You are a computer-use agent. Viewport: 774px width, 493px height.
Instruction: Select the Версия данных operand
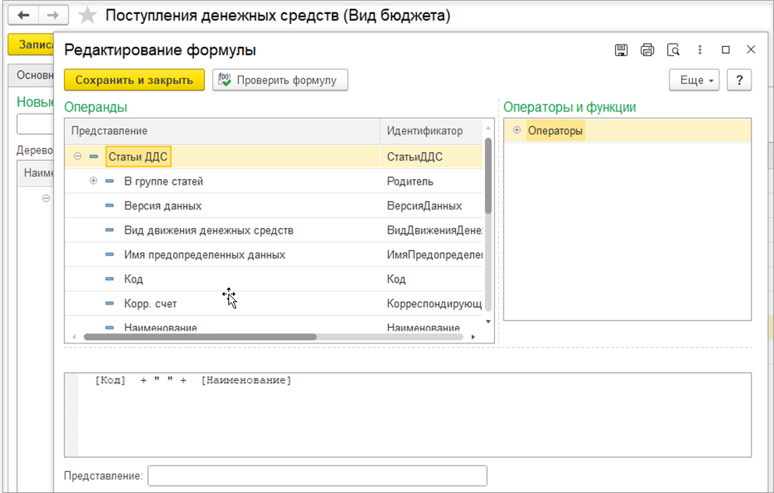(163, 206)
